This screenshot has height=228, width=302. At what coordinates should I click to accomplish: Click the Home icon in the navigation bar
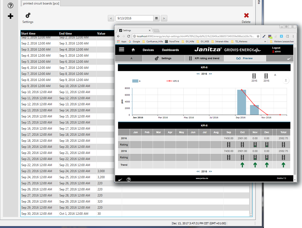point(133,50)
